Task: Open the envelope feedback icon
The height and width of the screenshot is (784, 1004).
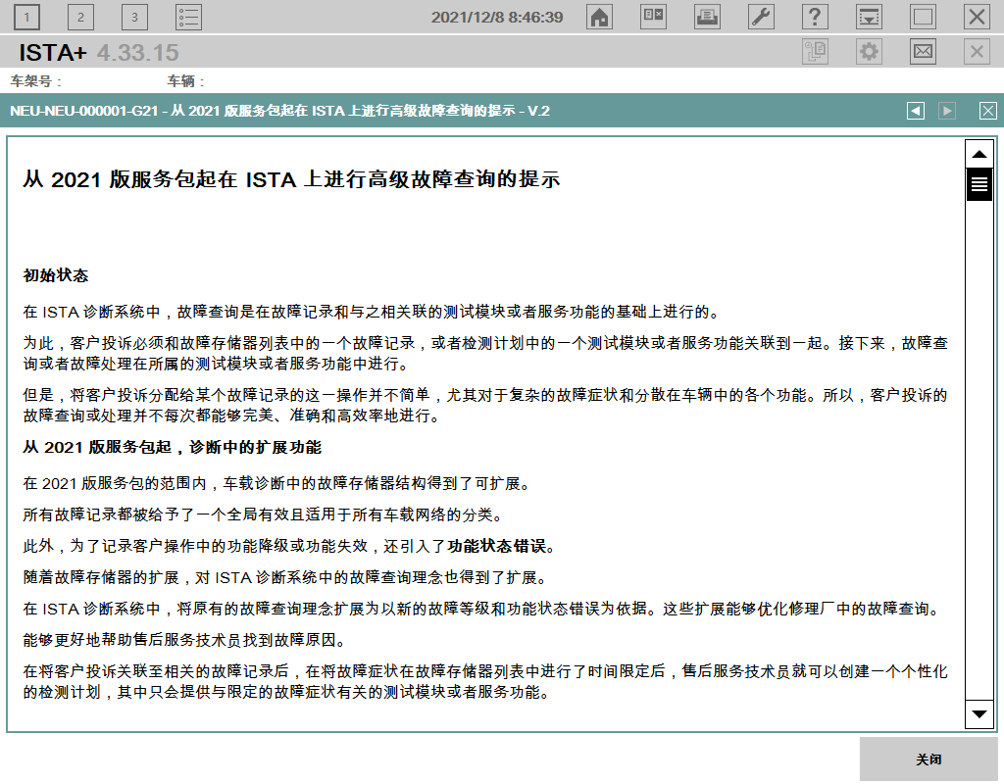Action: pos(923,51)
